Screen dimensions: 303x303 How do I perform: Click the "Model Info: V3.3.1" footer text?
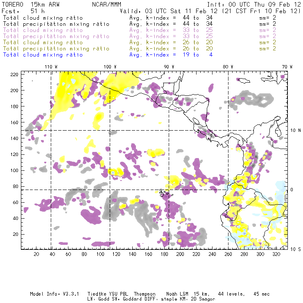(54, 294)
